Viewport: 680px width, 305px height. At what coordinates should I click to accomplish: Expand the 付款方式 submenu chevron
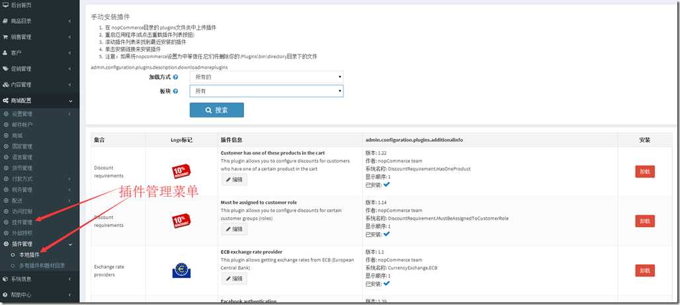pyautogui.click(x=70, y=179)
